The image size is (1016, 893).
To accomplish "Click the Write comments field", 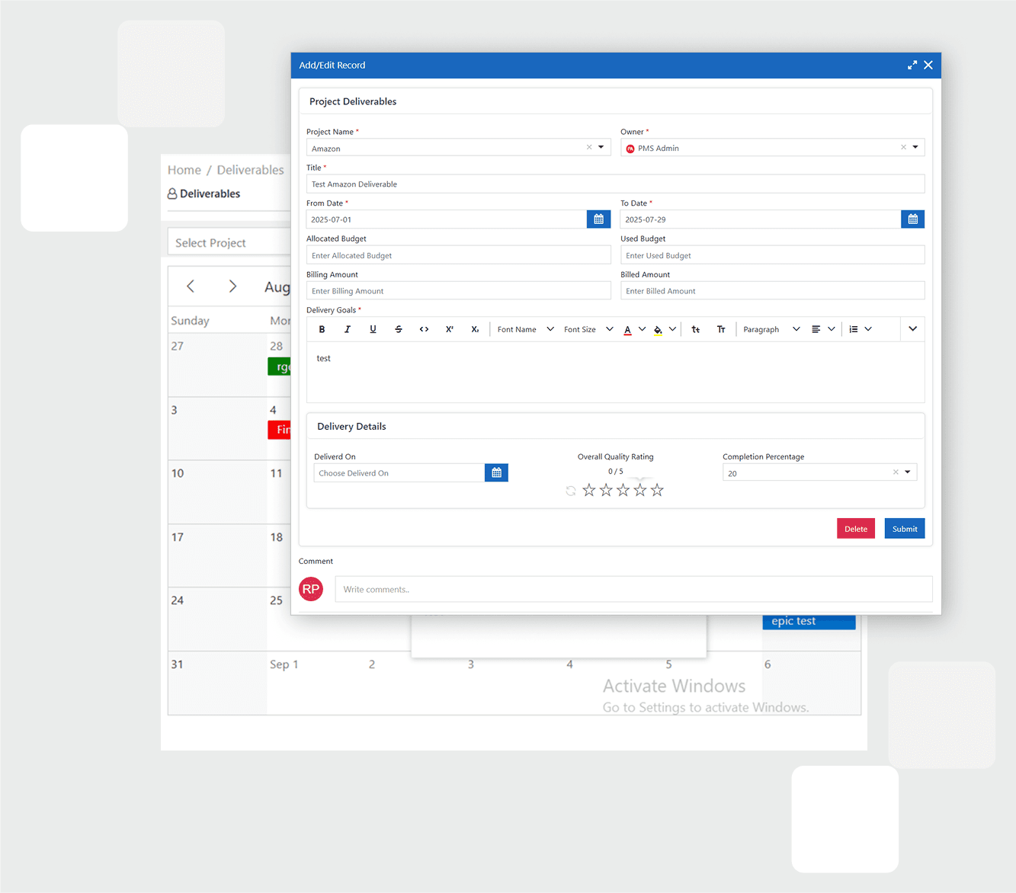I will [633, 589].
